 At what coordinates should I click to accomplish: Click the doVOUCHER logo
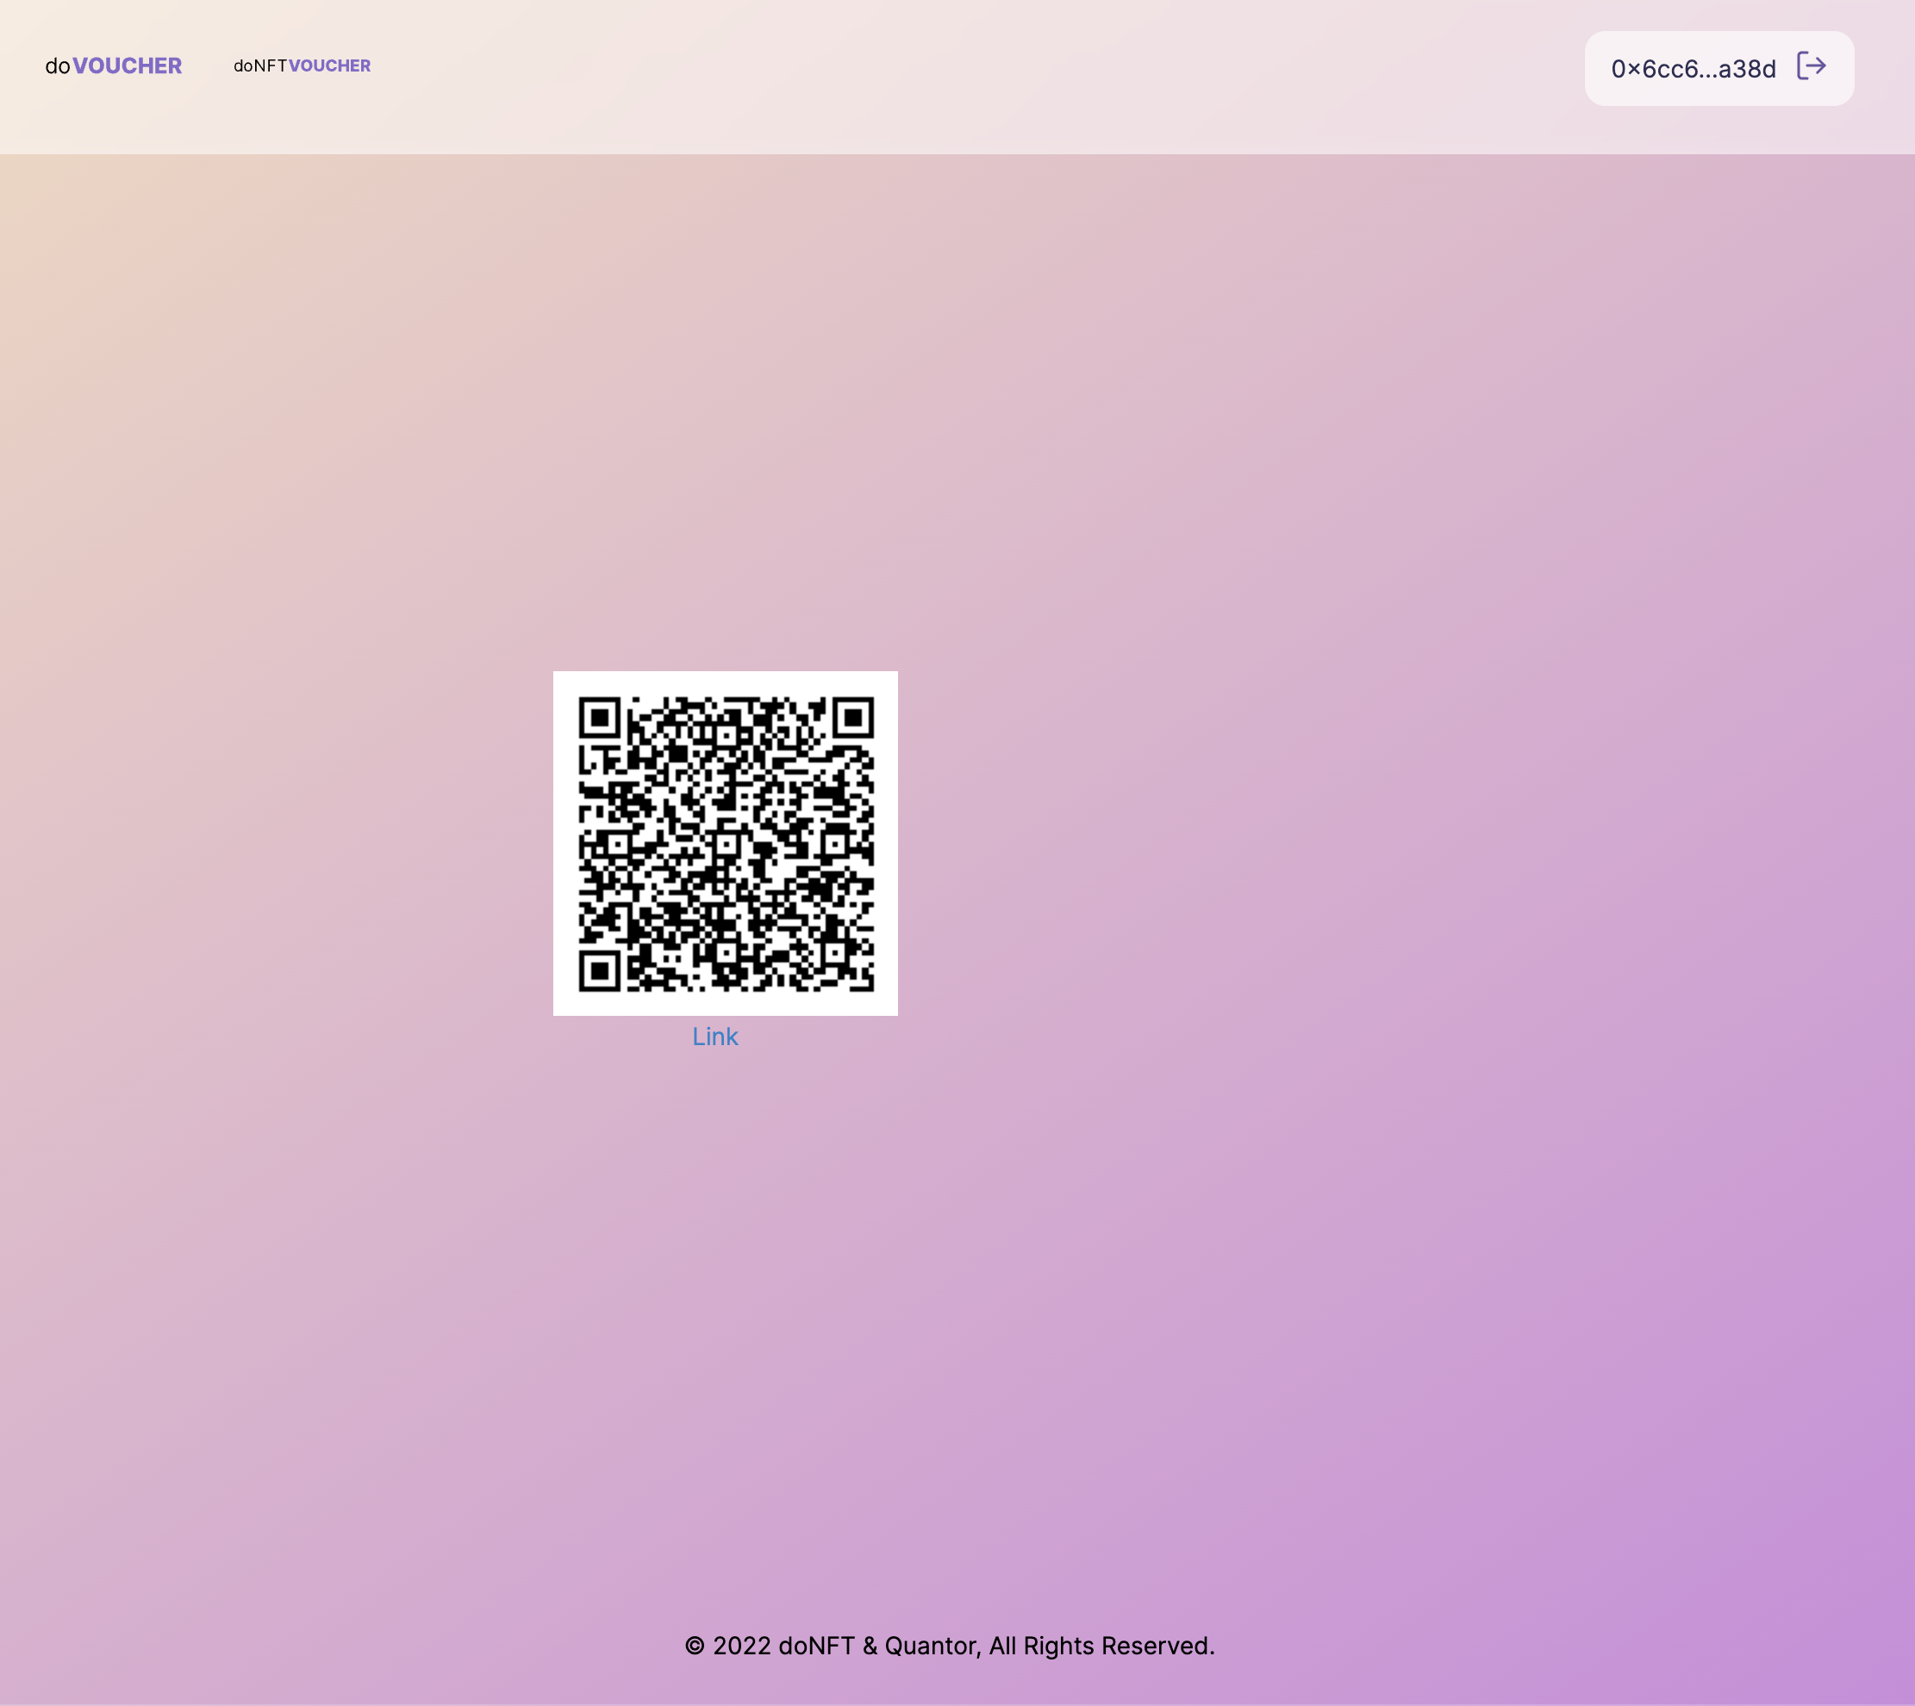point(114,65)
